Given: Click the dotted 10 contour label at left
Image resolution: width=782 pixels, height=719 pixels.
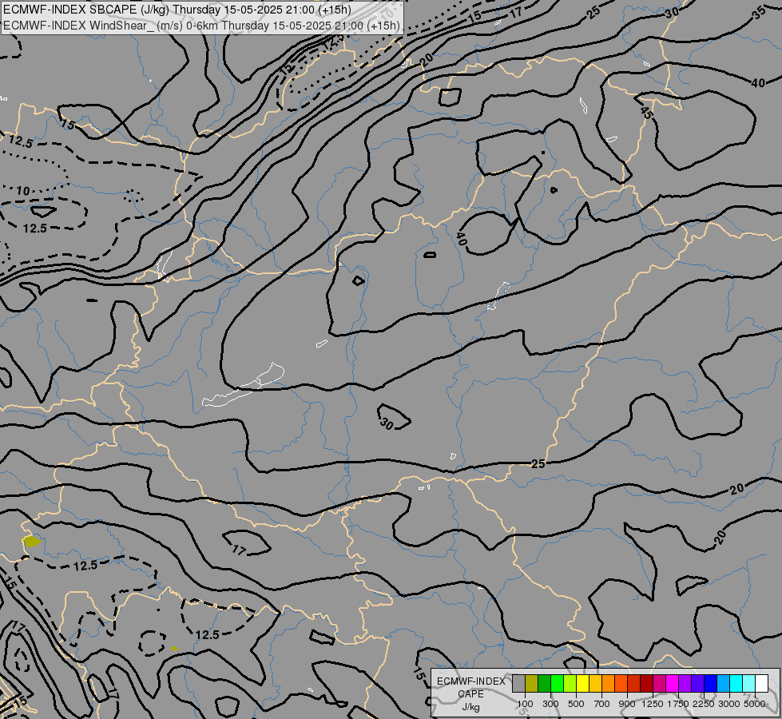Looking at the screenshot, I should click(x=23, y=191).
